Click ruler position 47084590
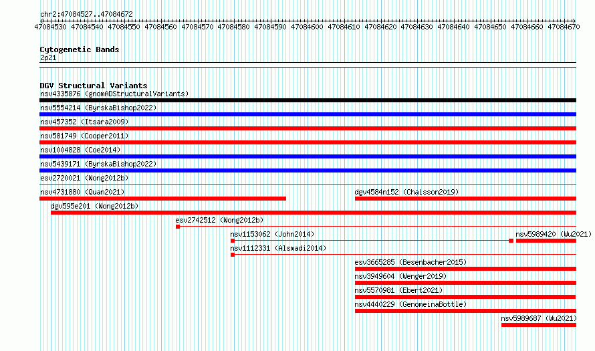 coord(270,27)
